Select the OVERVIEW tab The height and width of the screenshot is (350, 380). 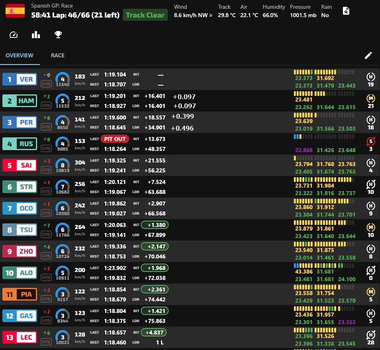tap(20, 55)
